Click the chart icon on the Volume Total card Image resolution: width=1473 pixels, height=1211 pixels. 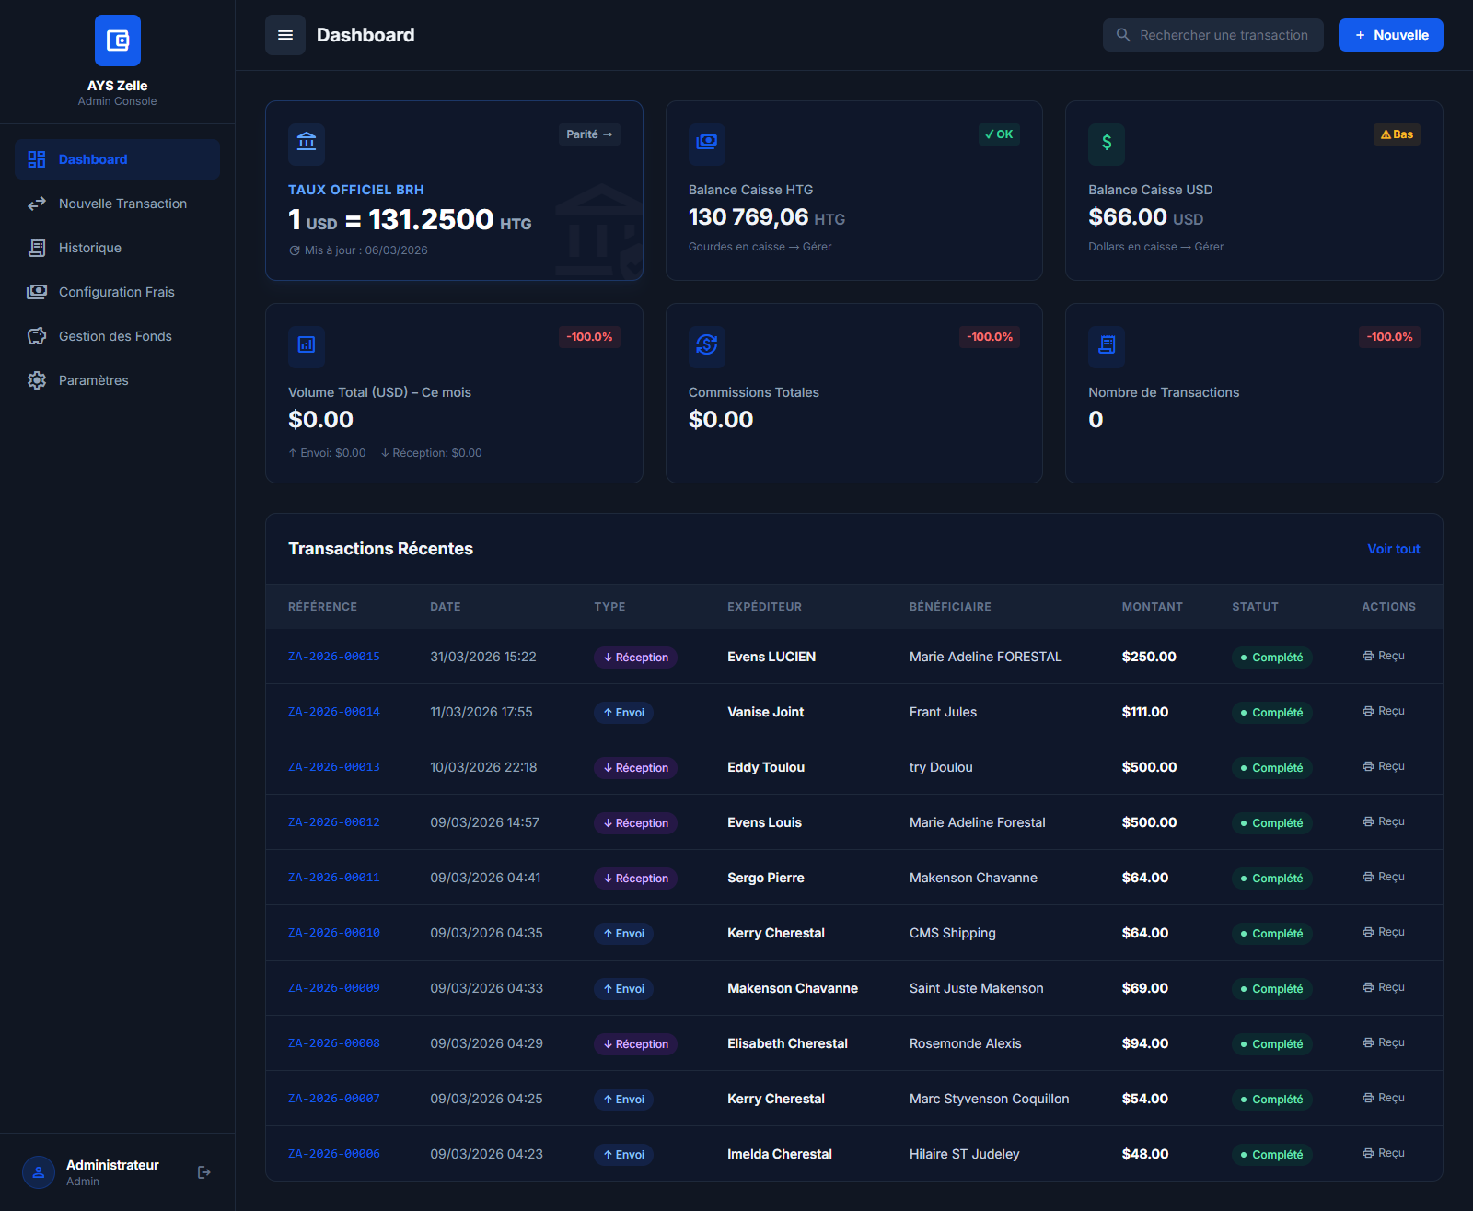(x=307, y=347)
